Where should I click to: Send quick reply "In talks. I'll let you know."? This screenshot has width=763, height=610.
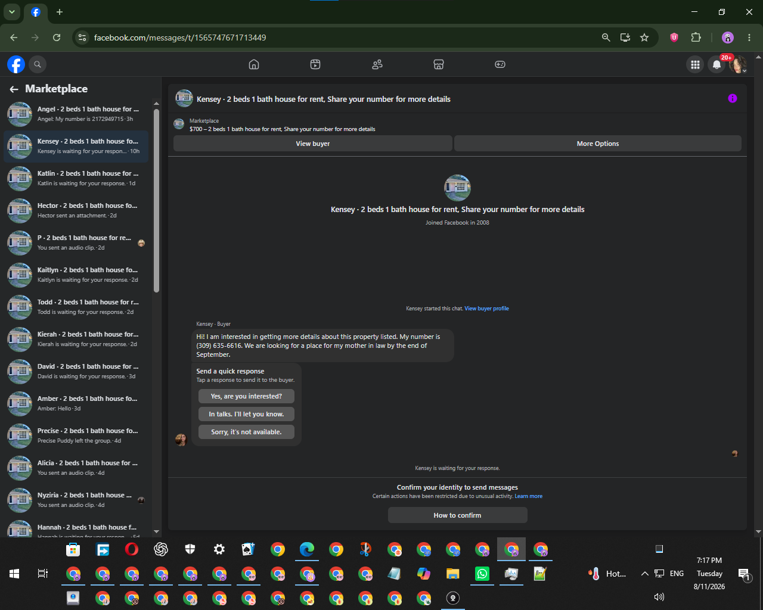click(x=246, y=414)
